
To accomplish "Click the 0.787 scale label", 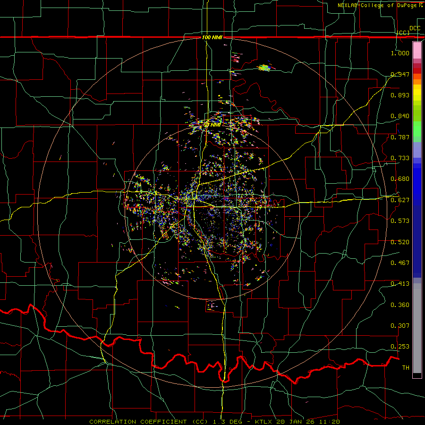I will [x=400, y=137].
